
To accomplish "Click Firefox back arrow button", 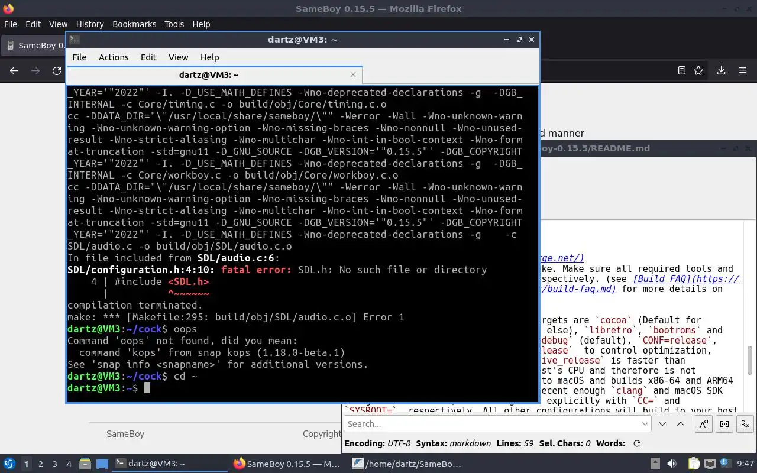I will tap(14, 70).
